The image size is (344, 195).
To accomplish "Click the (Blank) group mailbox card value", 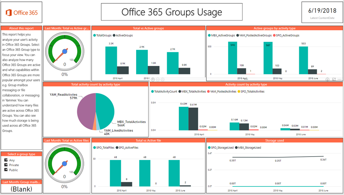I will [x=21, y=189].
